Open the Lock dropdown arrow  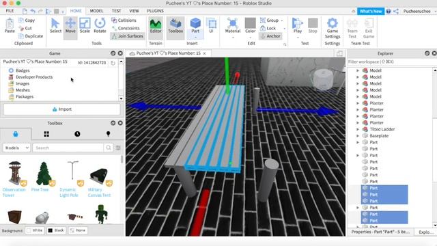[284, 29]
